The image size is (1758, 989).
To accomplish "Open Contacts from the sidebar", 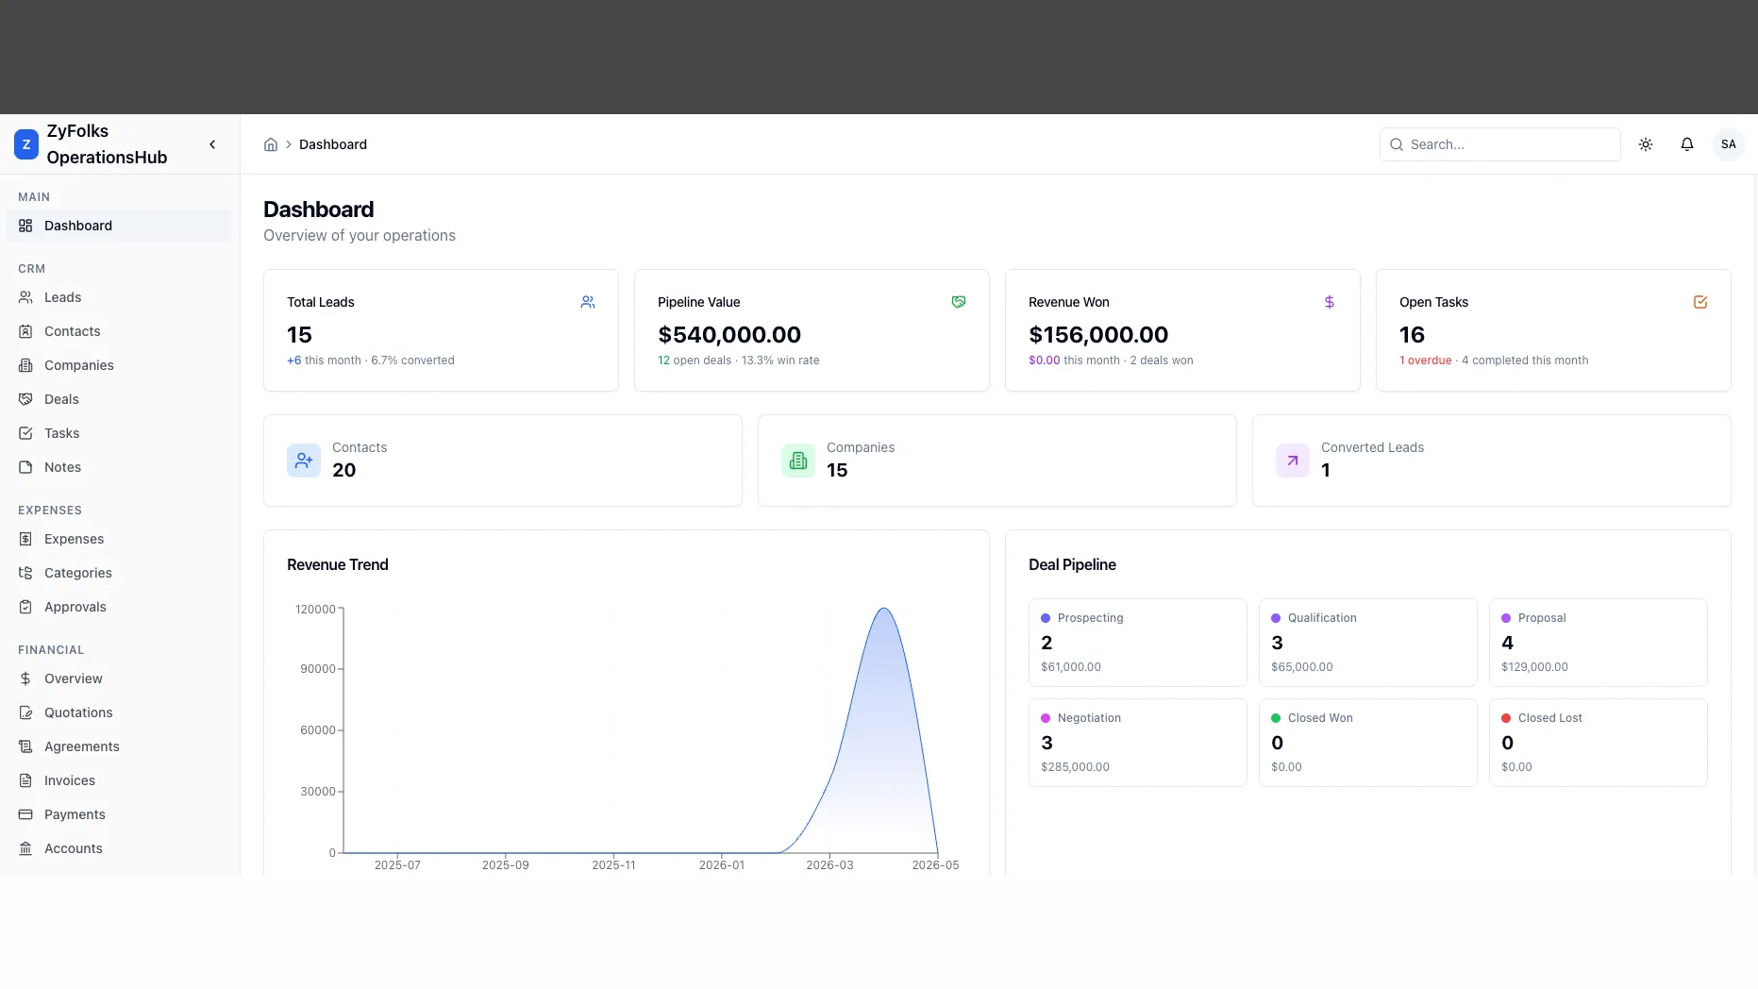I will point(119,331).
